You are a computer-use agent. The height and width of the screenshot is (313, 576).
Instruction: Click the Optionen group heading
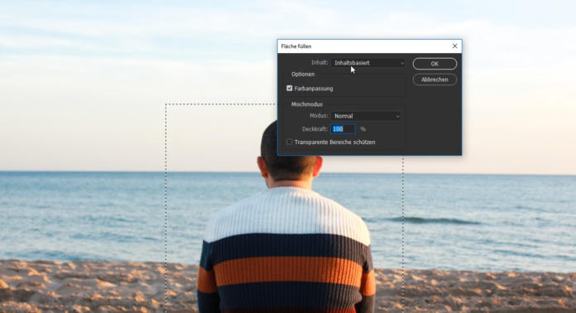[x=303, y=75]
